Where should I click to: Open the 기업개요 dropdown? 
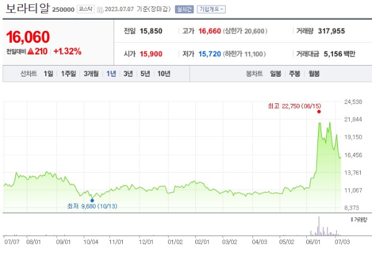tap(211, 9)
